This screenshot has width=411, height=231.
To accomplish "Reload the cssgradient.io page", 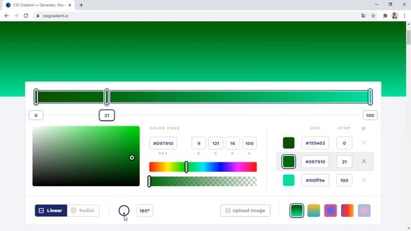I will (26, 15).
